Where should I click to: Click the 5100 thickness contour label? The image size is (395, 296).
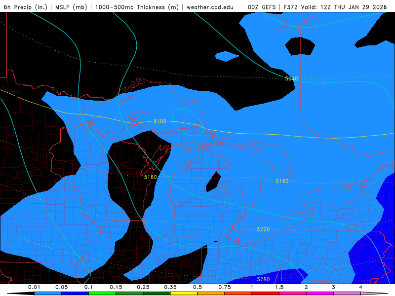click(x=160, y=121)
